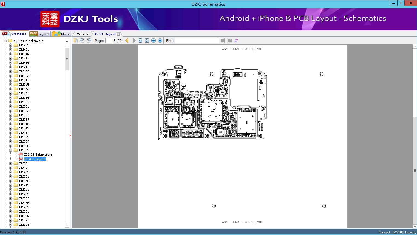Viewport: 417px width, 235px height.
Task: Expand the XT2347 folder
Action: pos(10,80)
